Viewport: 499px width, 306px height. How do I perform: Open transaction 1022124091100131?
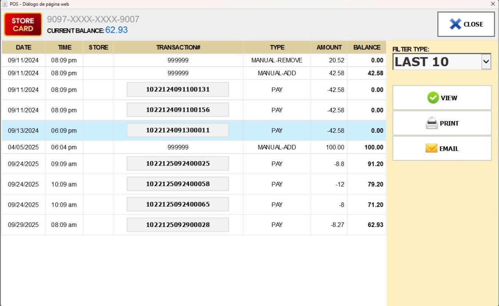tap(178, 90)
